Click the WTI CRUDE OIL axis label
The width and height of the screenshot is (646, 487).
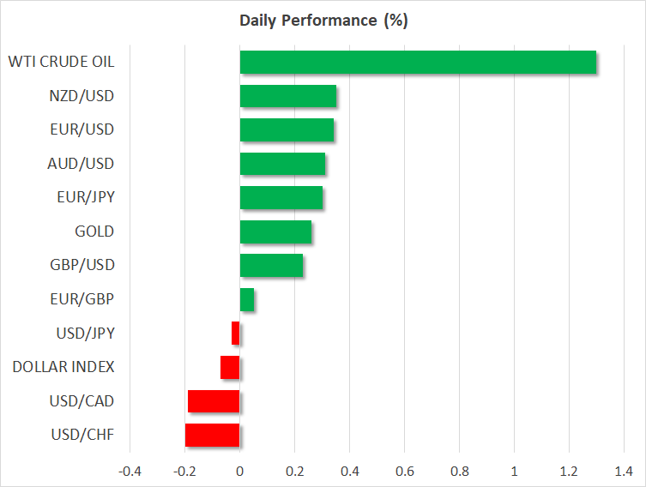[x=61, y=62]
